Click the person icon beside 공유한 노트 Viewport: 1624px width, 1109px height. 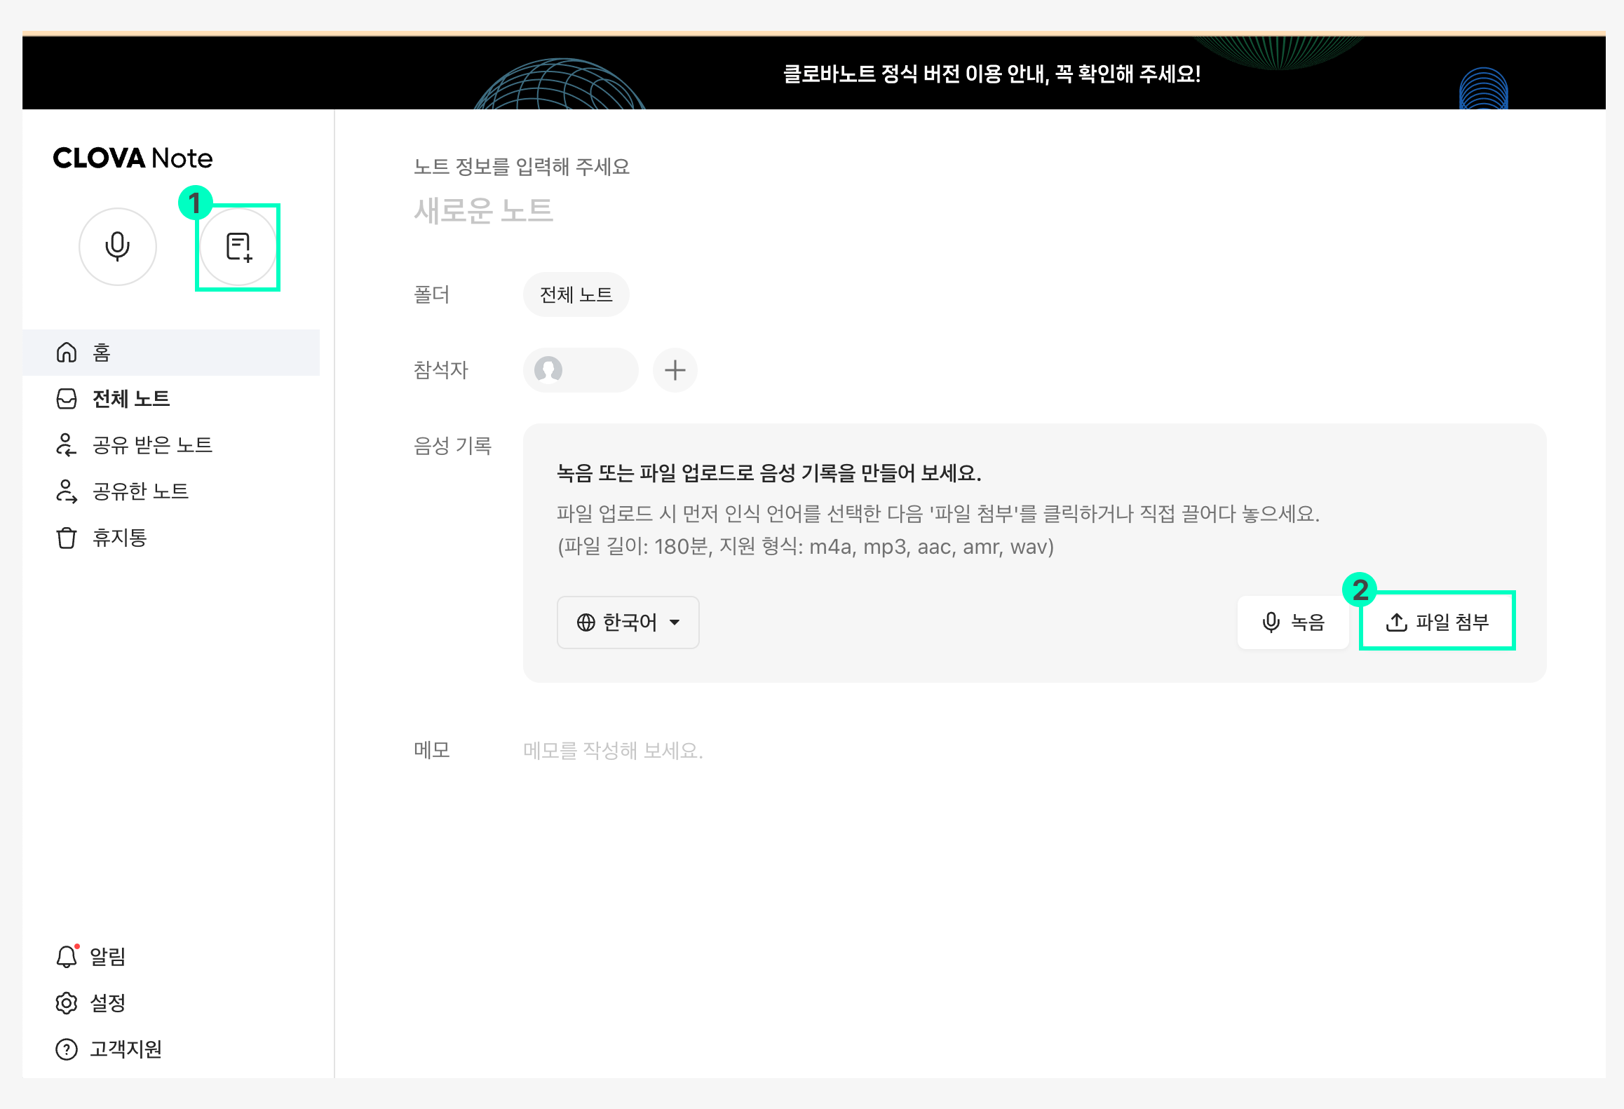click(x=67, y=491)
